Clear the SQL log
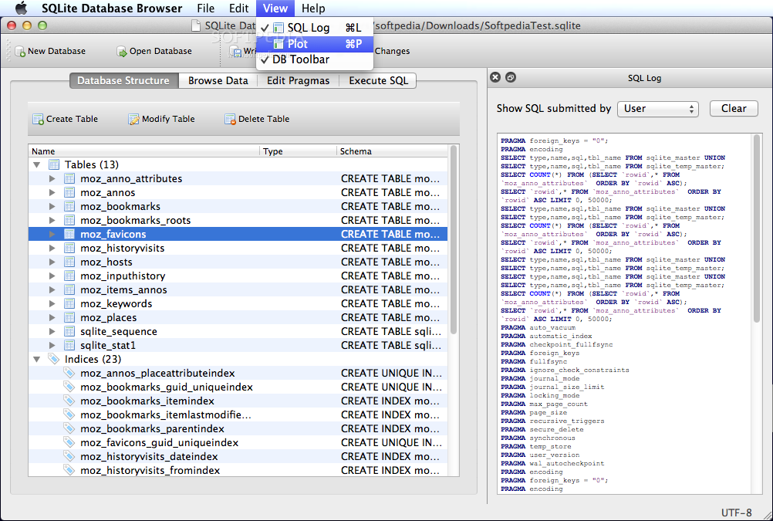Viewport: 773px width, 521px height. 734,109
